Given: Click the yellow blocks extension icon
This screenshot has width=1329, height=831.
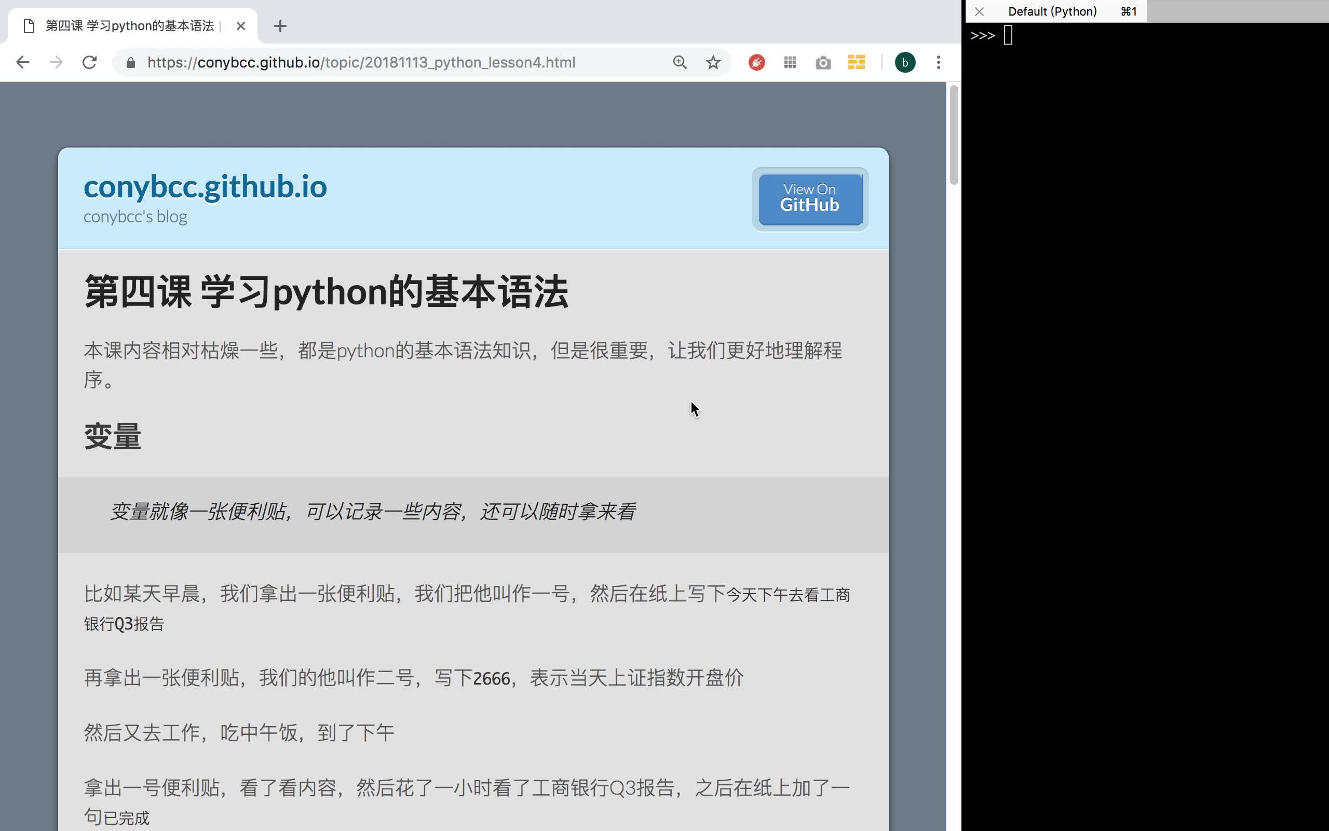Looking at the screenshot, I should 856,62.
